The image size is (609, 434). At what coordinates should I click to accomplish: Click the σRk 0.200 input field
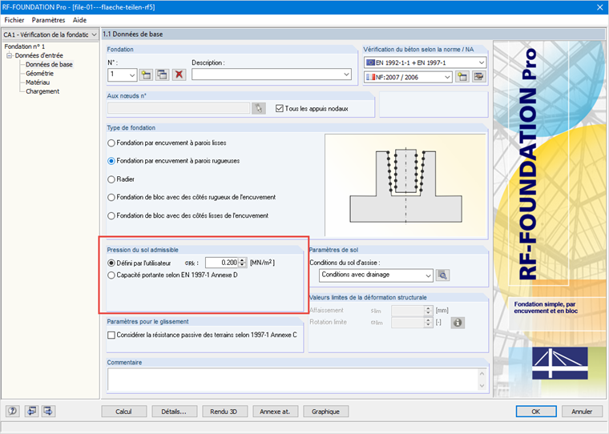pyautogui.click(x=222, y=263)
